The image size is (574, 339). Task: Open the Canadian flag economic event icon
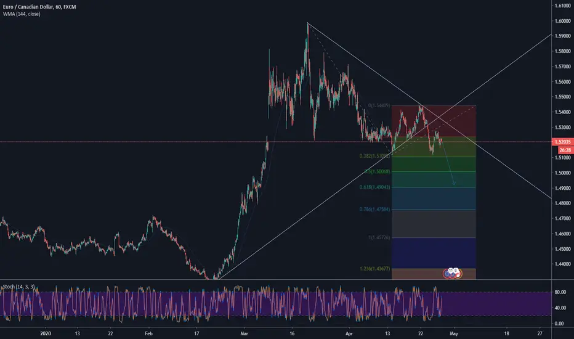click(458, 273)
